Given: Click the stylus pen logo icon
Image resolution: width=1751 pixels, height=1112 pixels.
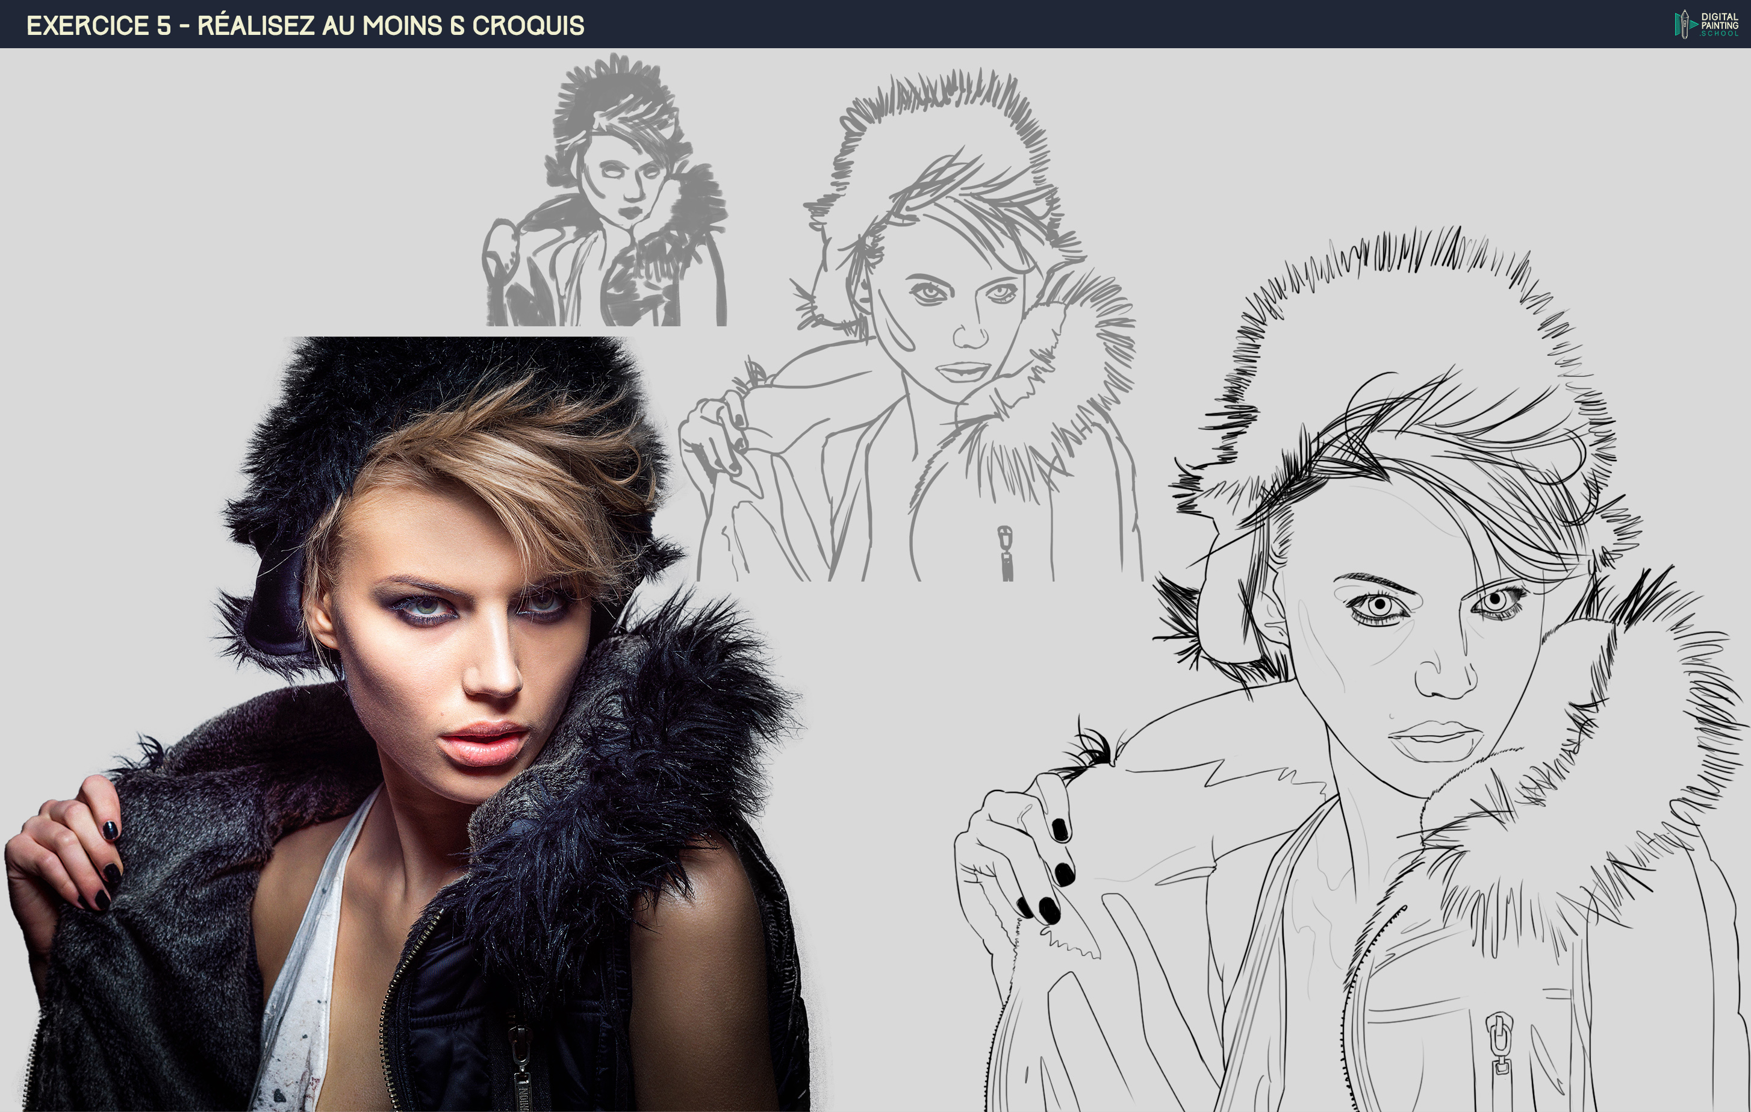Looking at the screenshot, I should click(x=1684, y=24).
